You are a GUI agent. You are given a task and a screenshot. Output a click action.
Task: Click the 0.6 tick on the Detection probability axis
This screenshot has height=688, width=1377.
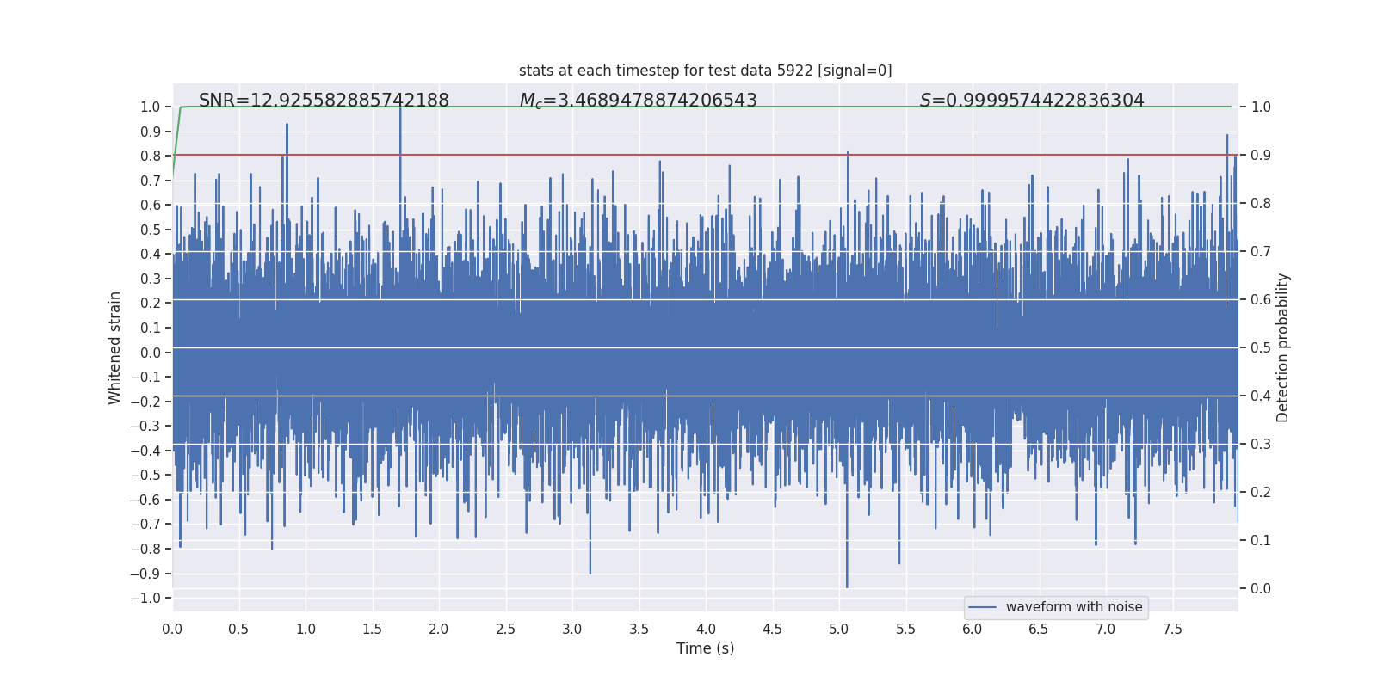point(1261,300)
